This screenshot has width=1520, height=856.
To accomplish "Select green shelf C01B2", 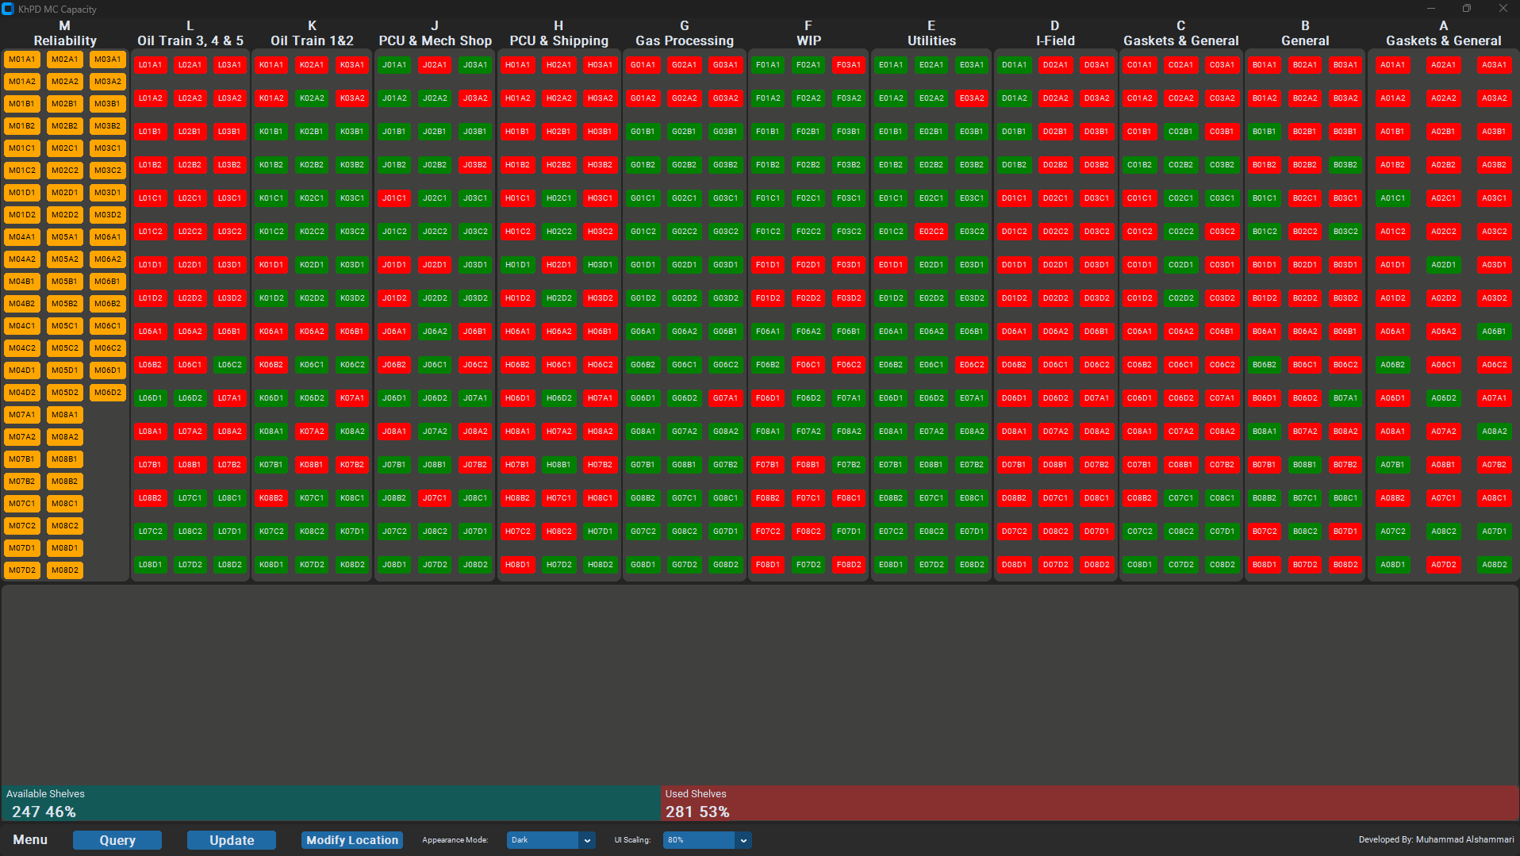I will tap(1140, 165).
